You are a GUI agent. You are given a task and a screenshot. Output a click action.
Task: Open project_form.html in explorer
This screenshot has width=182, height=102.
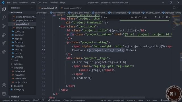click(x=25, y=20)
